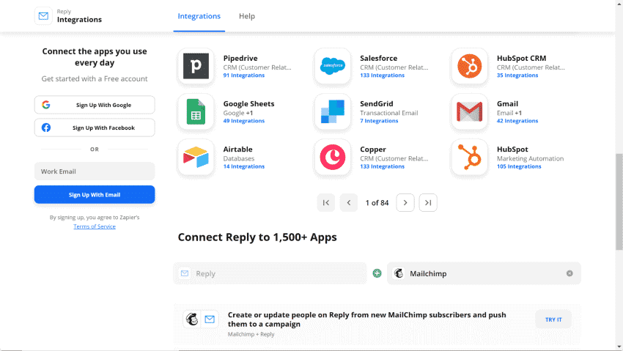Click the green plus connector icon

(377, 273)
